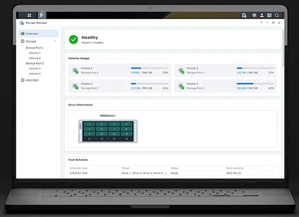The width and height of the screenshot is (299, 217).
Task: Click the Volume Usage heading
Action: (79, 58)
